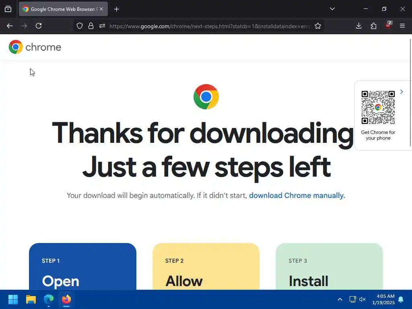Open site permissions icon in address bar
The width and height of the screenshot is (412, 309).
(102, 26)
